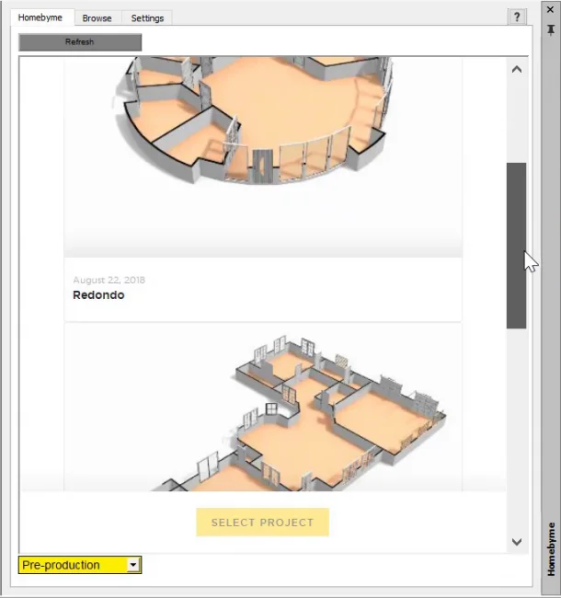561x598 pixels.
Task: Click the vertical scrollbar thumb
Action: tap(516, 245)
